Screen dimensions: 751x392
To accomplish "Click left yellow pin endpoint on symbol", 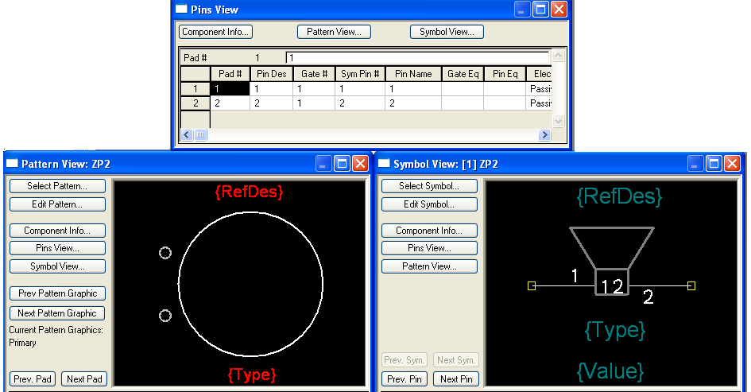I will (532, 285).
